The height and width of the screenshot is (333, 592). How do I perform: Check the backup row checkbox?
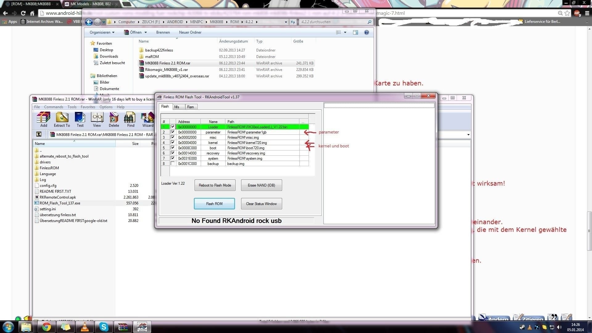point(173,163)
